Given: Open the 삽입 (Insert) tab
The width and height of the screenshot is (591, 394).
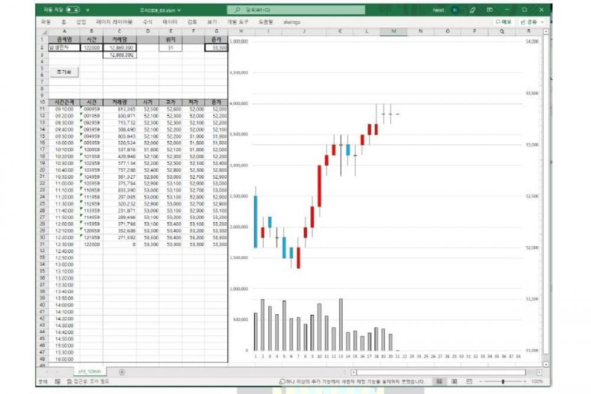Looking at the screenshot, I should tap(81, 22).
